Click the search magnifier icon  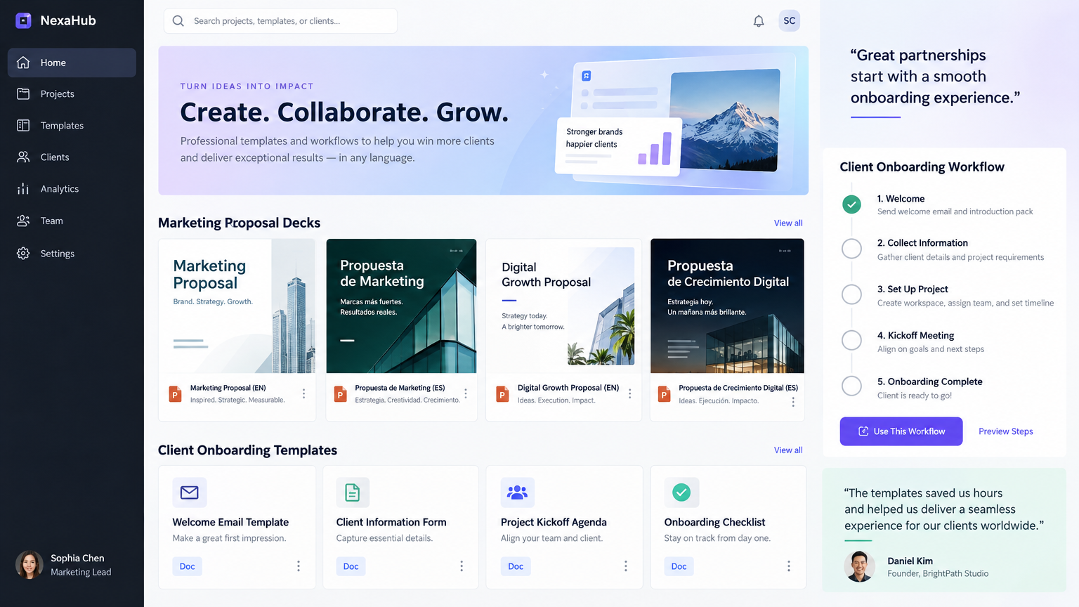point(178,21)
